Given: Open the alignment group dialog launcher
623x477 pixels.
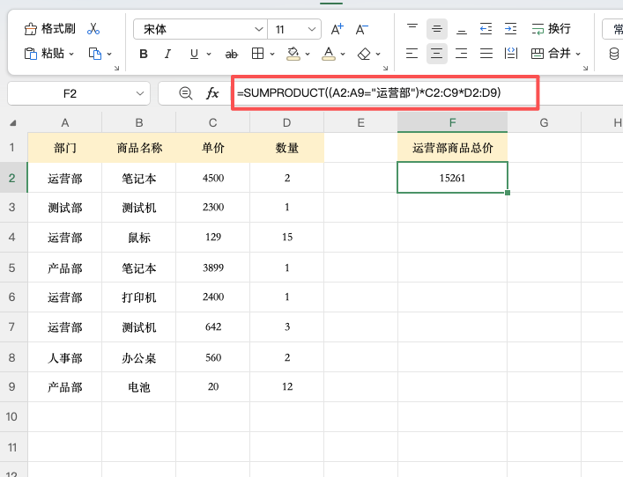Looking at the screenshot, I should [x=586, y=69].
